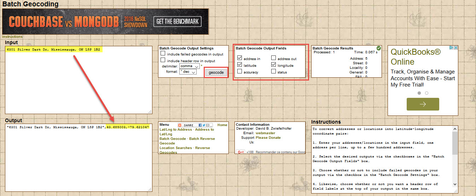476x196 pixels.
Task: Click the arrow button in QuickBooks ad
Action: tap(423, 104)
